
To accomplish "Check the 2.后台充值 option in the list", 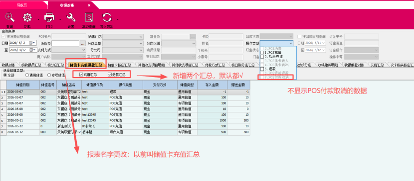I will 262,57.
